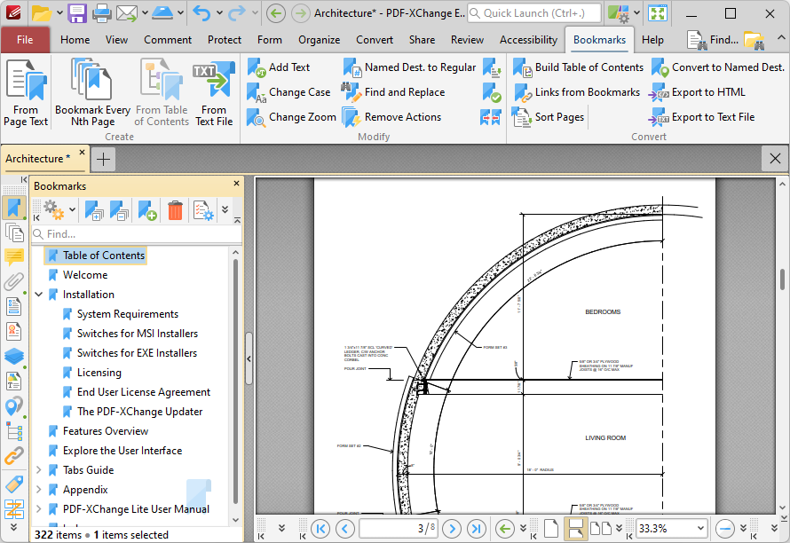Open bookmark properties icon in panel toolbar
790x543 pixels.
(x=203, y=210)
